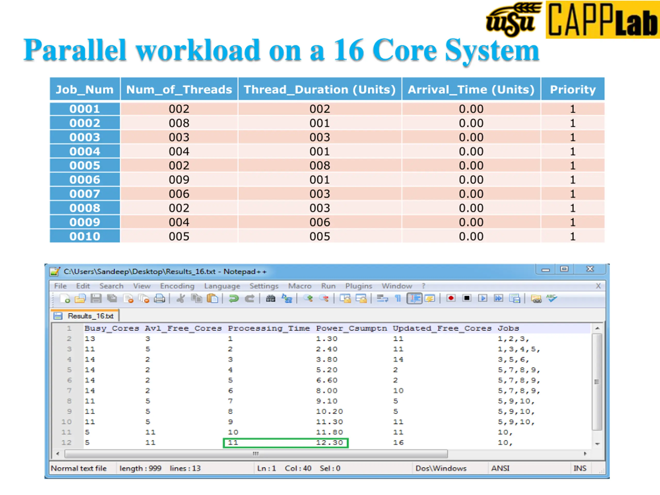Select the Results_16.txt tab
660x495 pixels.
[85, 316]
